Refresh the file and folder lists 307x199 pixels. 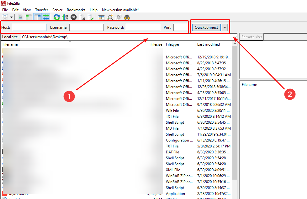(56, 17)
